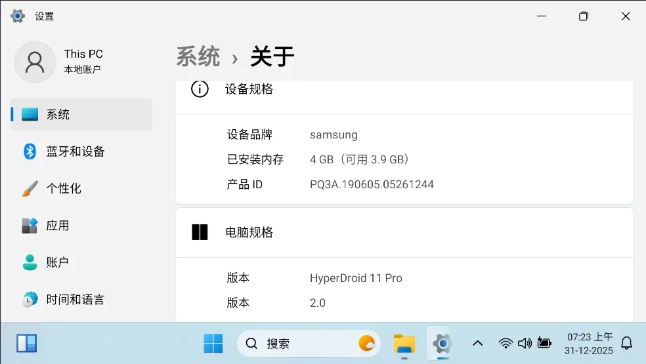This screenshot has height=364, width=646.
Task: Click the battery tray icon
Action: 544,343
